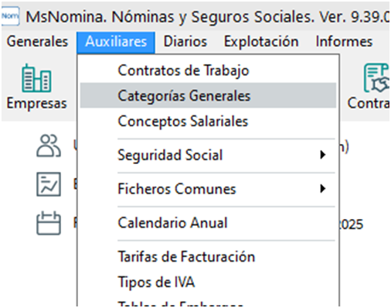The height and width of the screenshot is (308, 391).
Task: Select the users people icon
Action: 49,145
